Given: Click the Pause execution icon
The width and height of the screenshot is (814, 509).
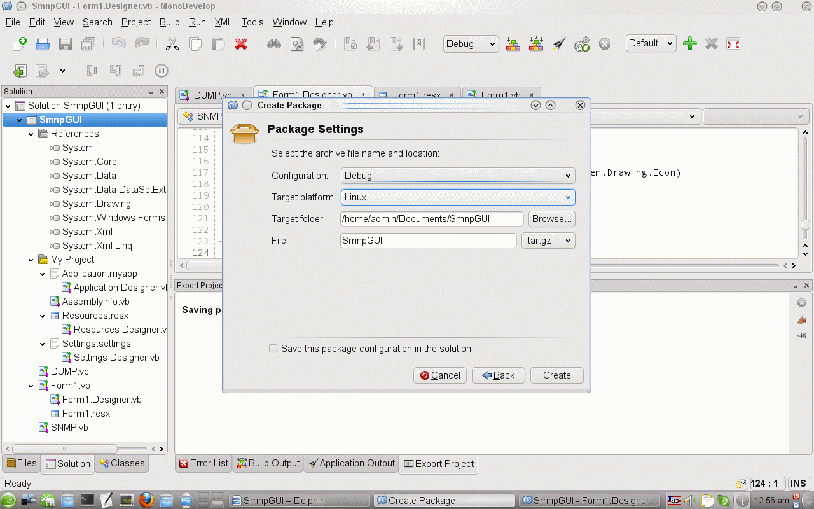Looking at the screenshot, I should pyautogui.click(x=162, y=71).
